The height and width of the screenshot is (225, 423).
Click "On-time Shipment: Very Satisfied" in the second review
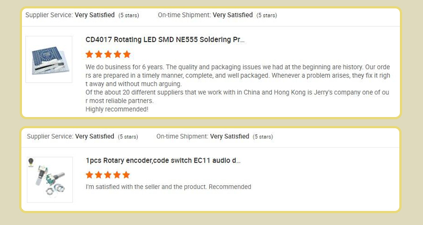click(202, 136)
